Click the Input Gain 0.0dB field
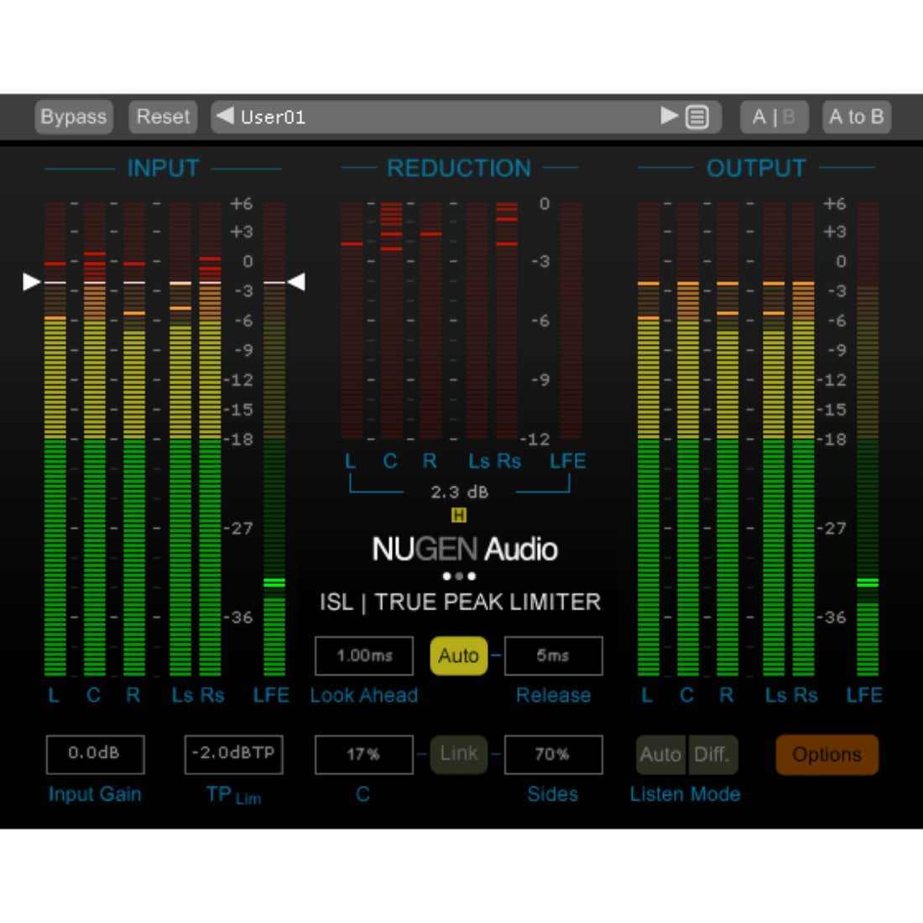The image size is (923, 923). (95, 754)
